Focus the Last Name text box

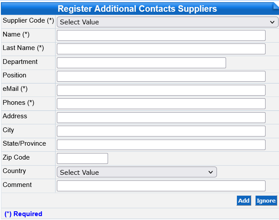[x=161, y=49]
